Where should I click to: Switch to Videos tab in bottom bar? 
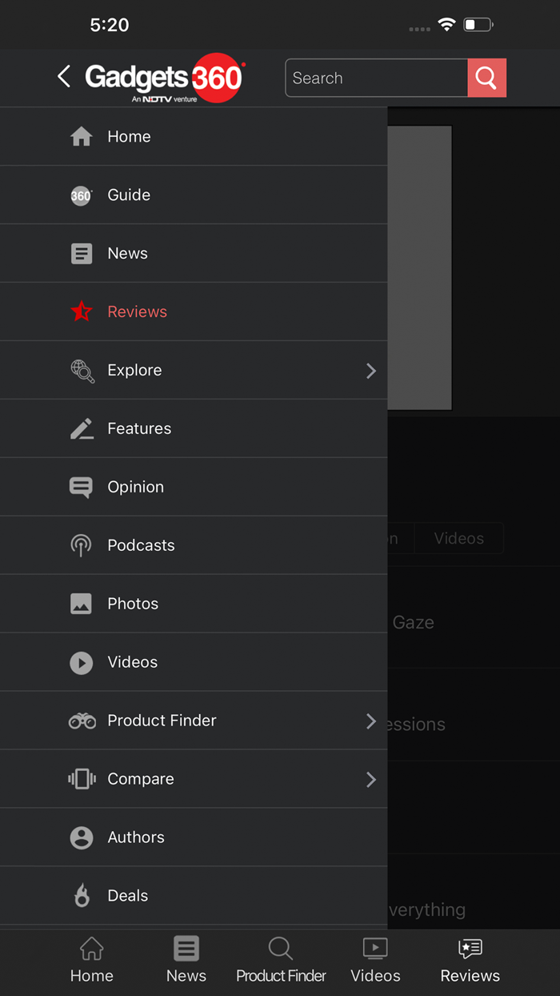point(375,962)
